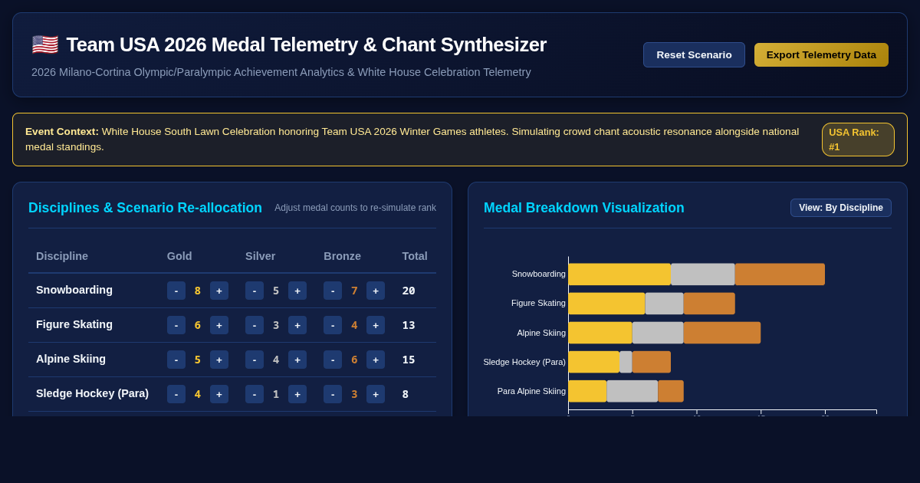Switch the View: By Discipline toggle

841,208
